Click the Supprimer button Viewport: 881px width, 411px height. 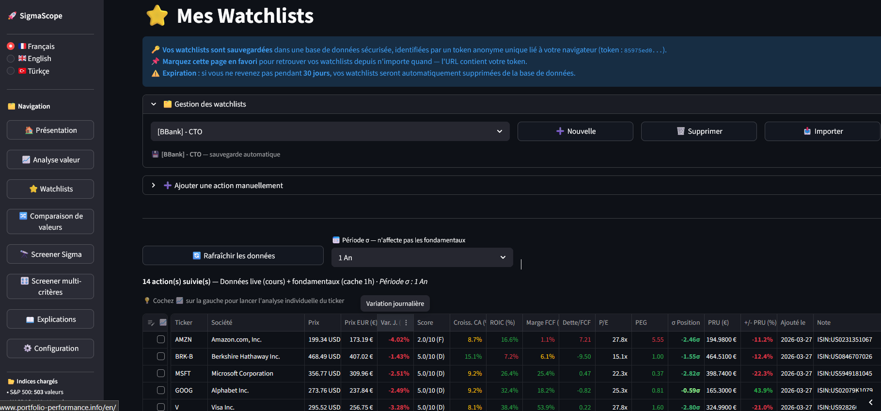coord(698,131)
